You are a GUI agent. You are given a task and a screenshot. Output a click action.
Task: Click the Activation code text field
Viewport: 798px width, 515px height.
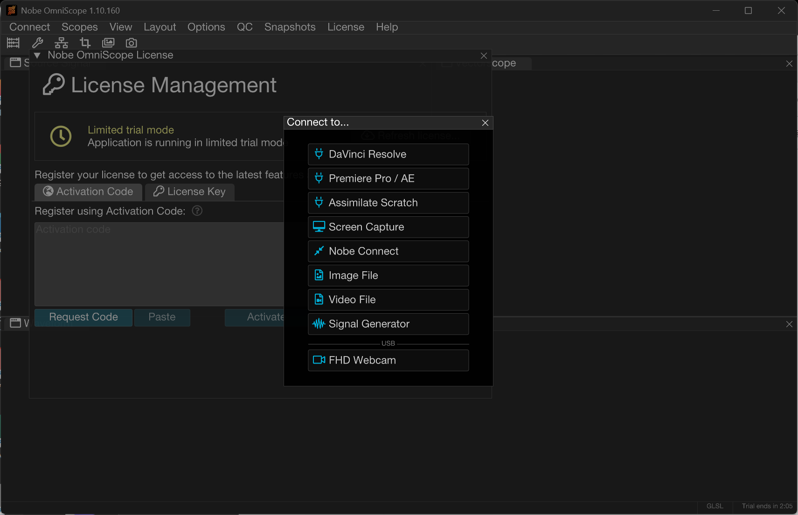159,264
